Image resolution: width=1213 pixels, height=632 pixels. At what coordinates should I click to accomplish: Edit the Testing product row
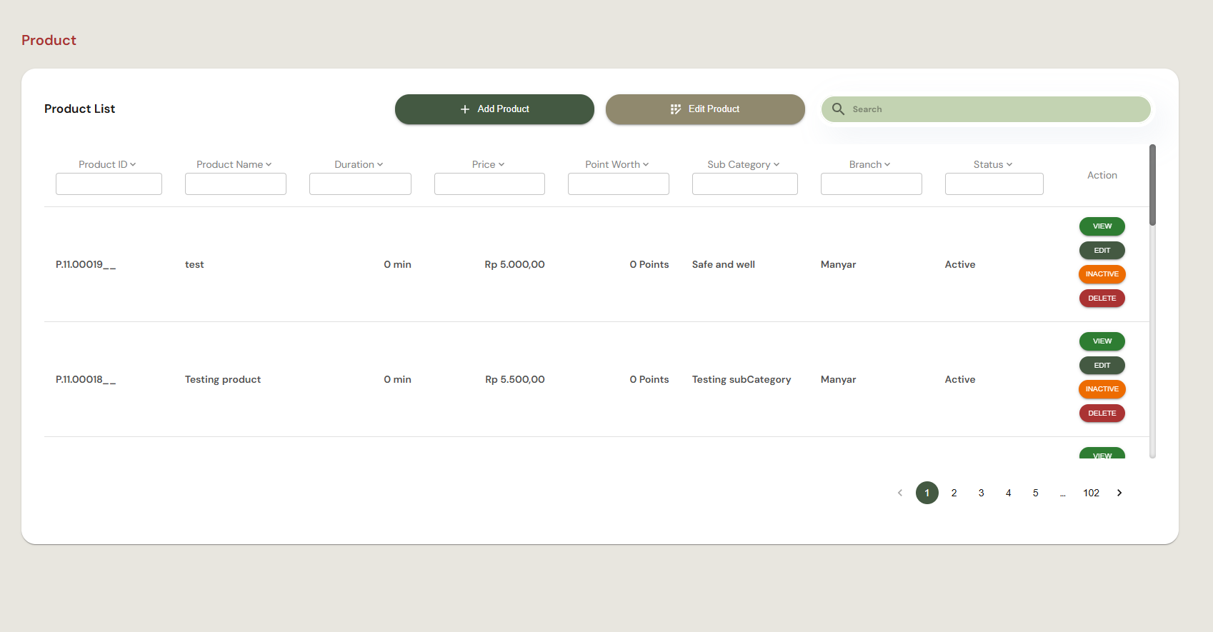(x=1102, y=366)
